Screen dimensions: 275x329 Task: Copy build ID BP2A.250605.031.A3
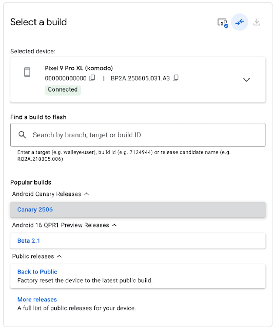coord(176,78)
